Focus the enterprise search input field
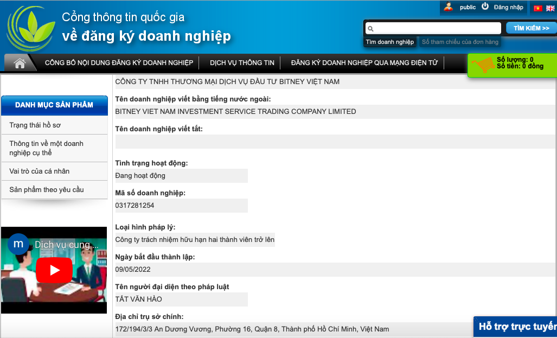Screen dimensions: 557x338 (437, 28)
